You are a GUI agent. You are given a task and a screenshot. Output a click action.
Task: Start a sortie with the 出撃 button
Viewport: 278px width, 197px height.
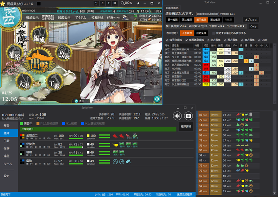39,61
